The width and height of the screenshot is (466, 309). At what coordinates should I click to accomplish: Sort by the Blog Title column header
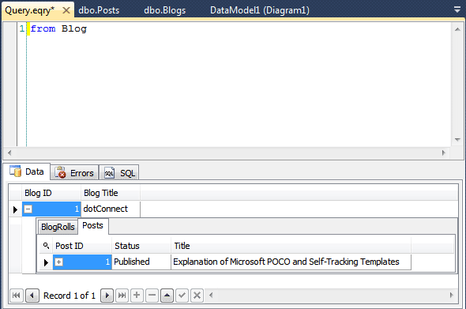click(111, 193)
